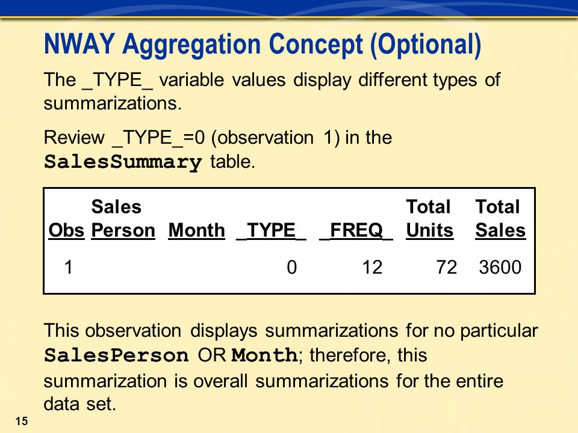Select the Total Units value 72
This screenshot has height=433, width=578.
(x=446, y=267)
